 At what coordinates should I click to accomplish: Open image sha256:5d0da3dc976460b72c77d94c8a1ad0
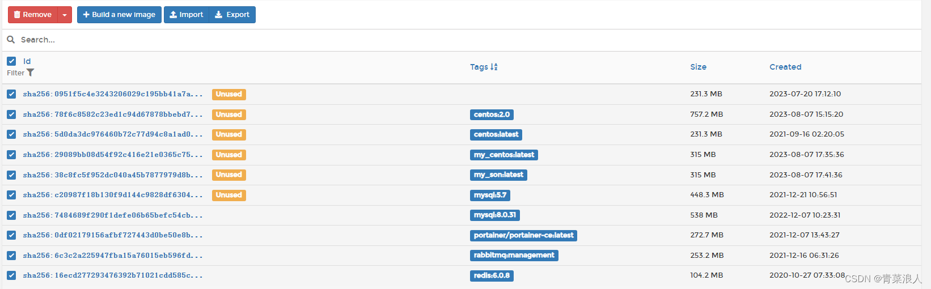113,134
